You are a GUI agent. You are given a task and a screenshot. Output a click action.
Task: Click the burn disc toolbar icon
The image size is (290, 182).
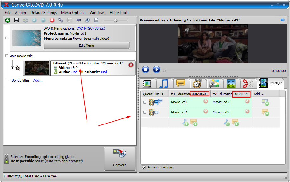[87, 20]
